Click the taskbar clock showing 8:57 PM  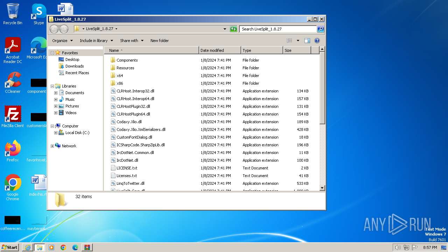(430, 247)
